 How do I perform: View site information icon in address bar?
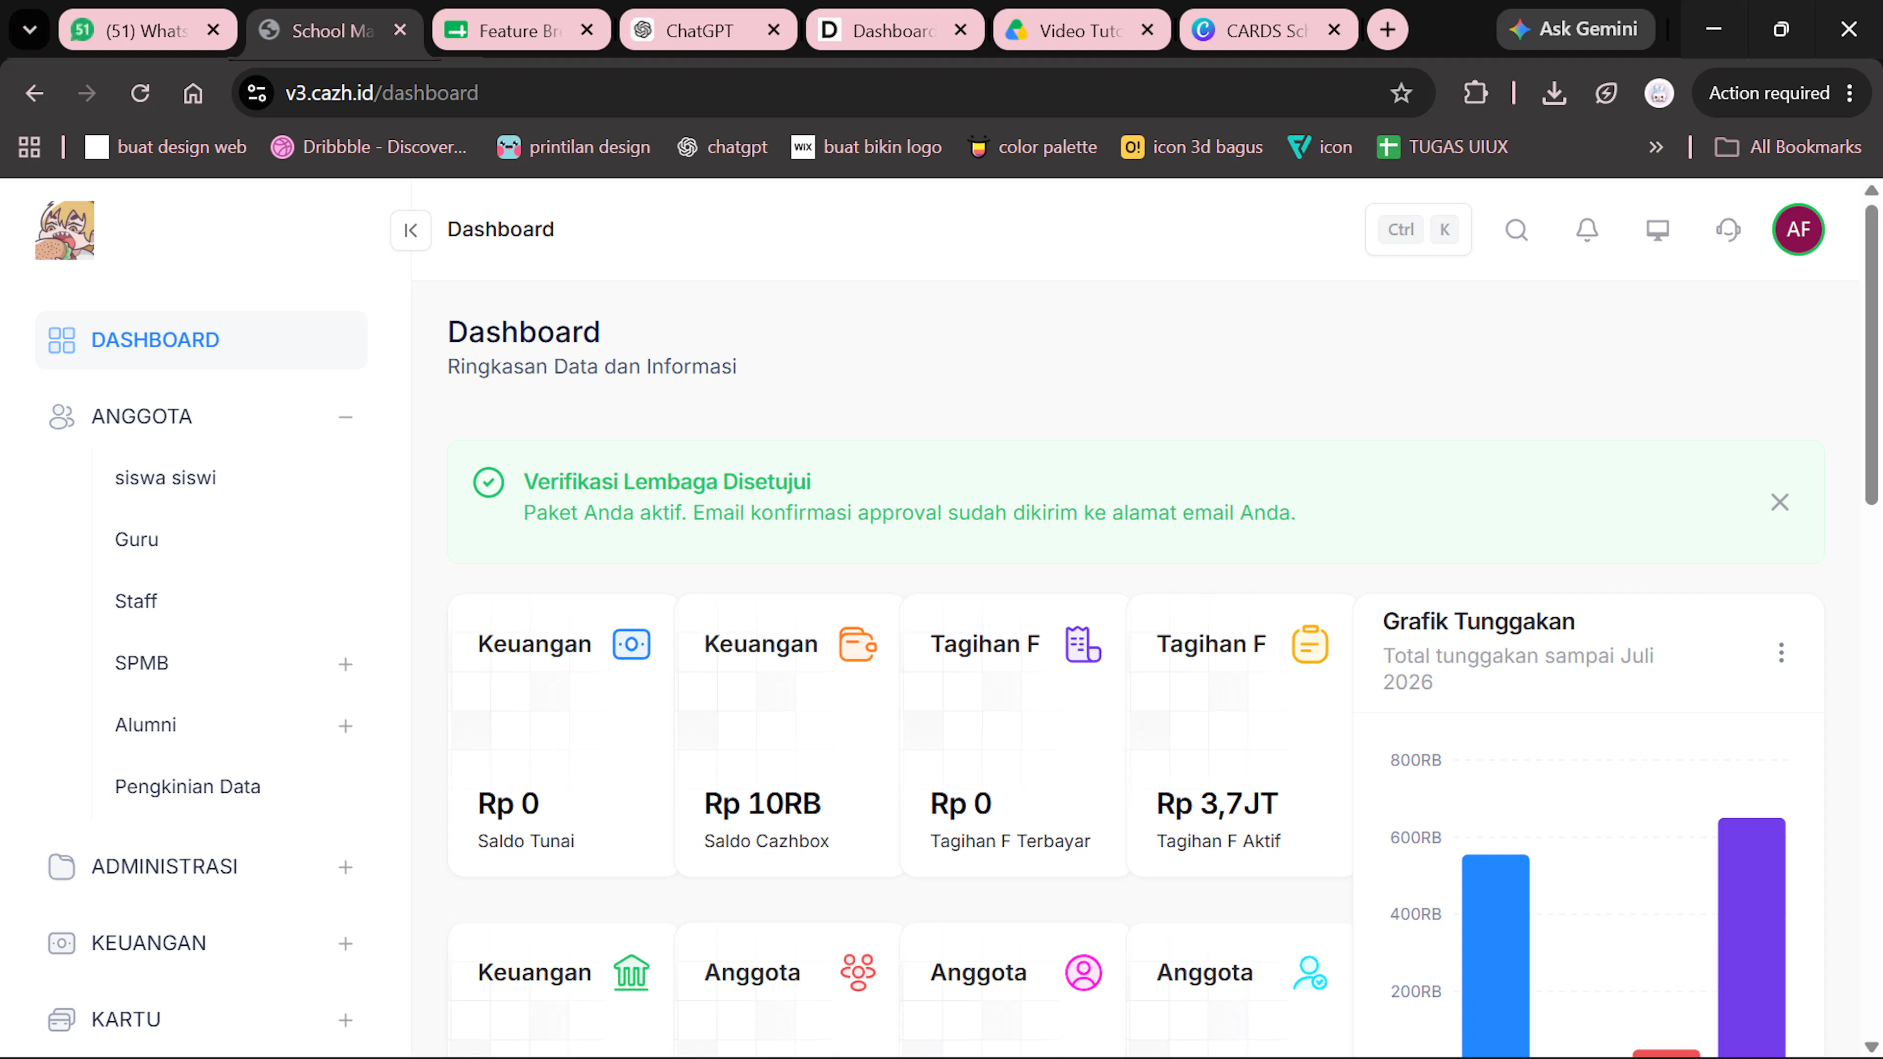coord(256,93)
